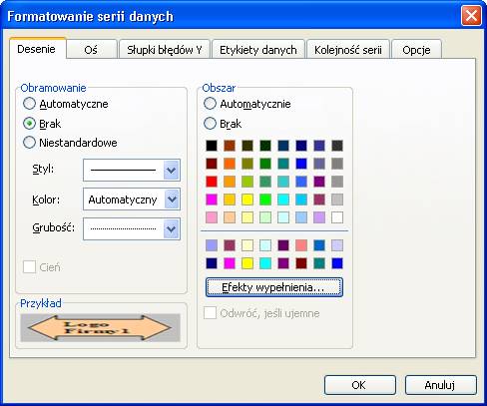This screenshot has width=487, height=406.
Task: Open the Słupki błędów Y tab
Action: pos(165,49)
